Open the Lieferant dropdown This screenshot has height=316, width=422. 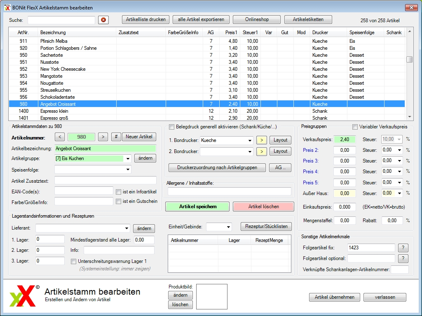click(x=127, y=228)
